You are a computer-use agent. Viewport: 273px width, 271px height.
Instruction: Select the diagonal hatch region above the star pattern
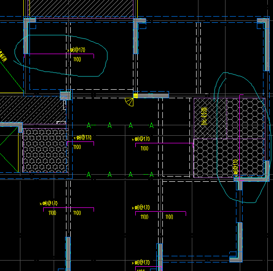pos(33,111)
